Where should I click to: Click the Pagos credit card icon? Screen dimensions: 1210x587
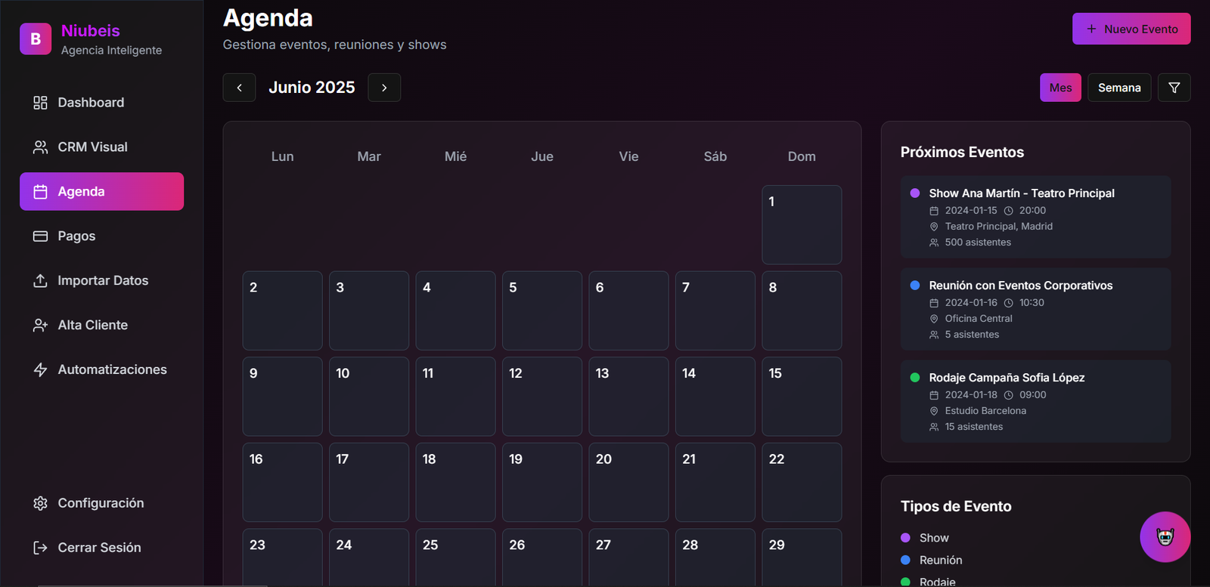(x=40, y=236)
